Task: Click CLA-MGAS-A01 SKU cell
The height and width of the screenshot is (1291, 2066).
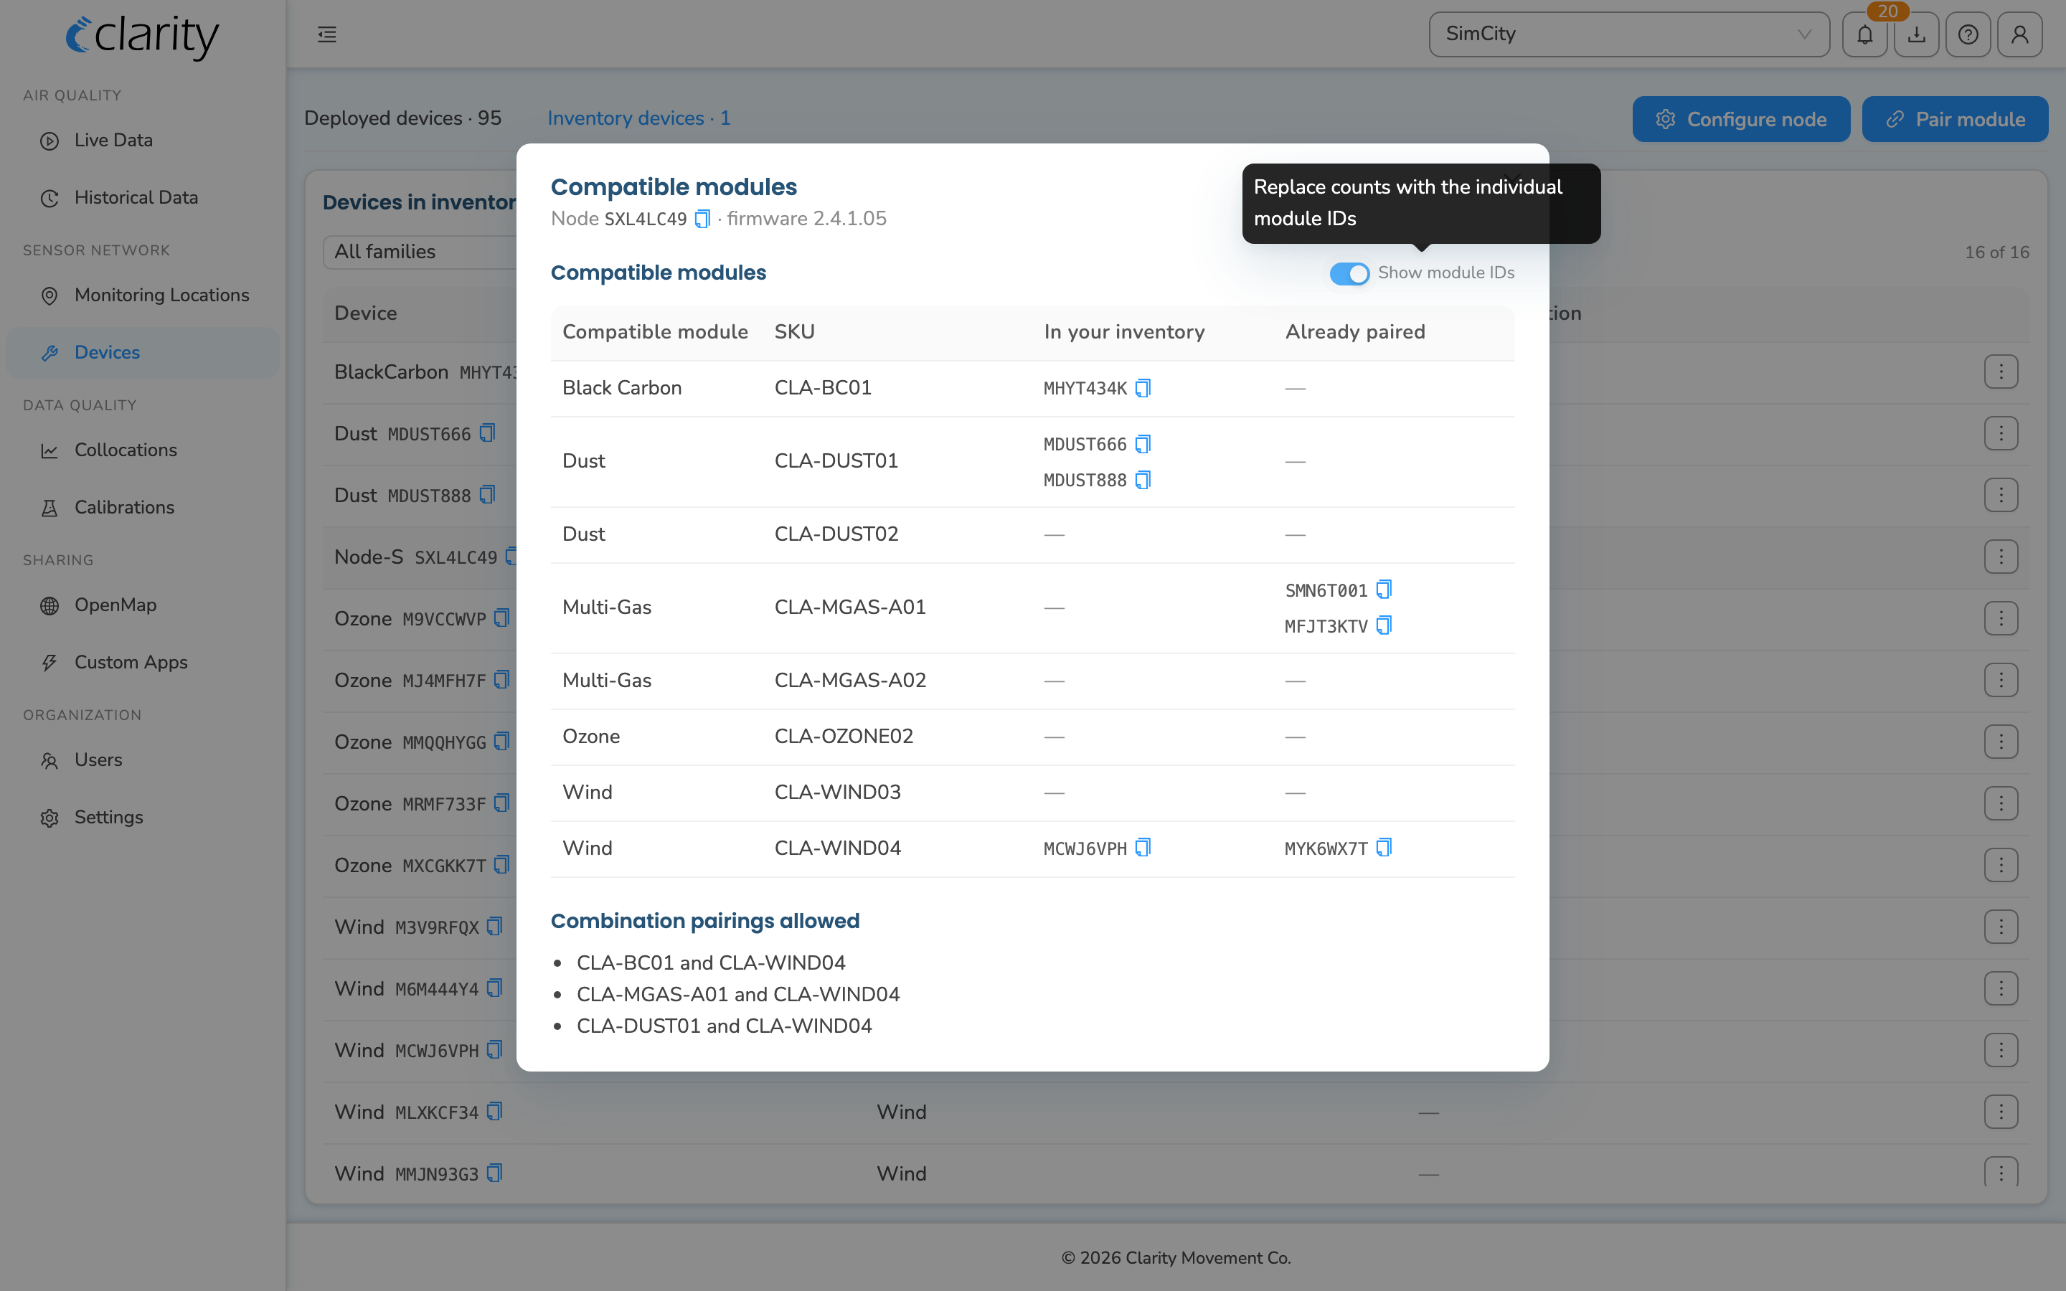Action: (849, 607)
